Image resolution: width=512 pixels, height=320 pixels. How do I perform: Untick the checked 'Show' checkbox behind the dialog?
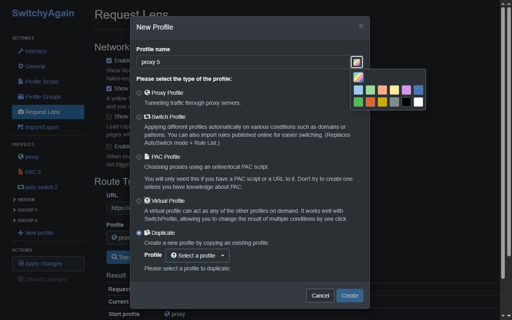(x=109, y=89)
